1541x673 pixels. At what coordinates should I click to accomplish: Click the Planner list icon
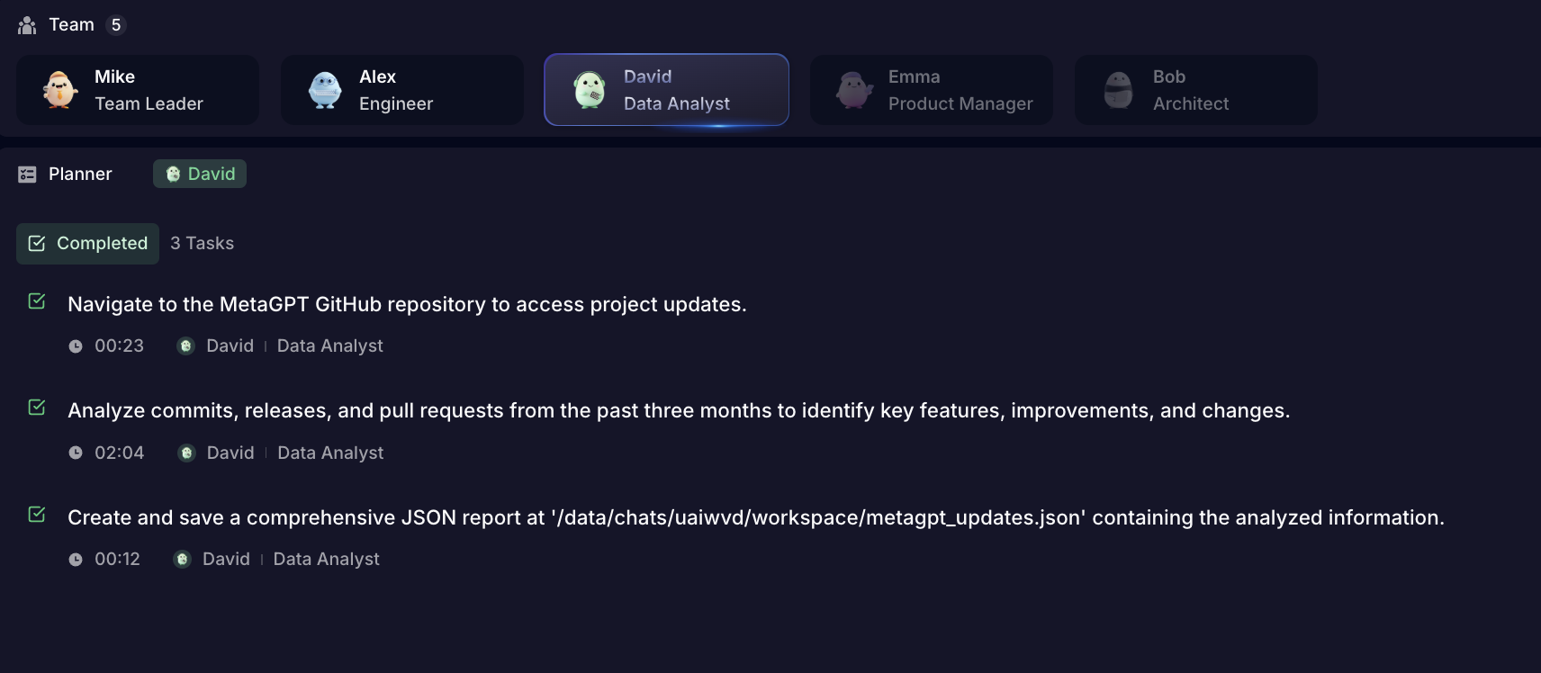pyautogui.click(x=27, y=175)
